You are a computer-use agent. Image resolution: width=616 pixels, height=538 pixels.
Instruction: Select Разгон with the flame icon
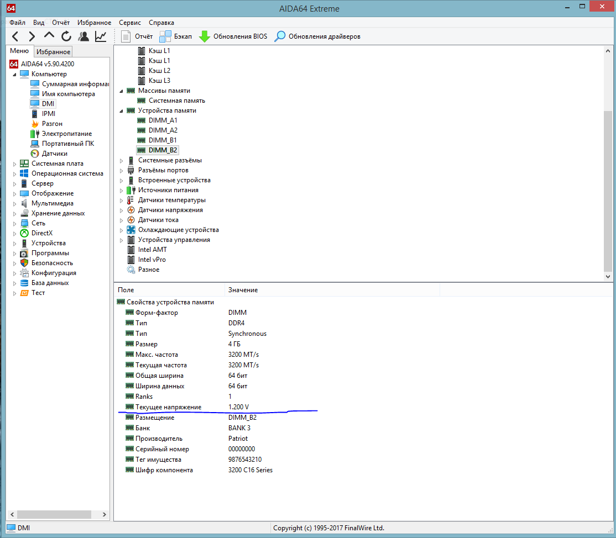[47, 124]
